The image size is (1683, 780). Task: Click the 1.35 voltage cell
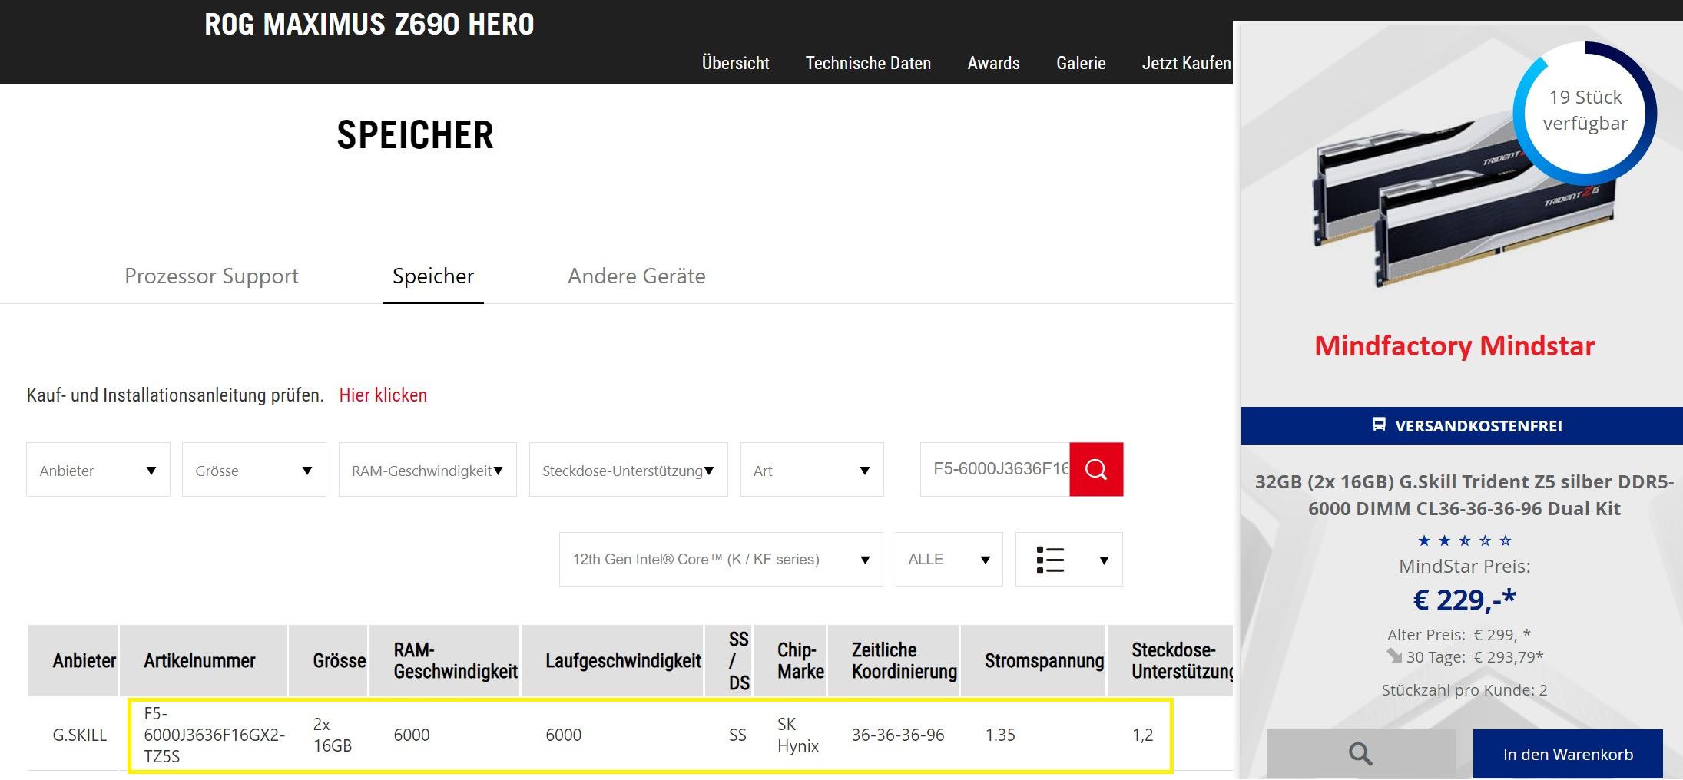1000,735
